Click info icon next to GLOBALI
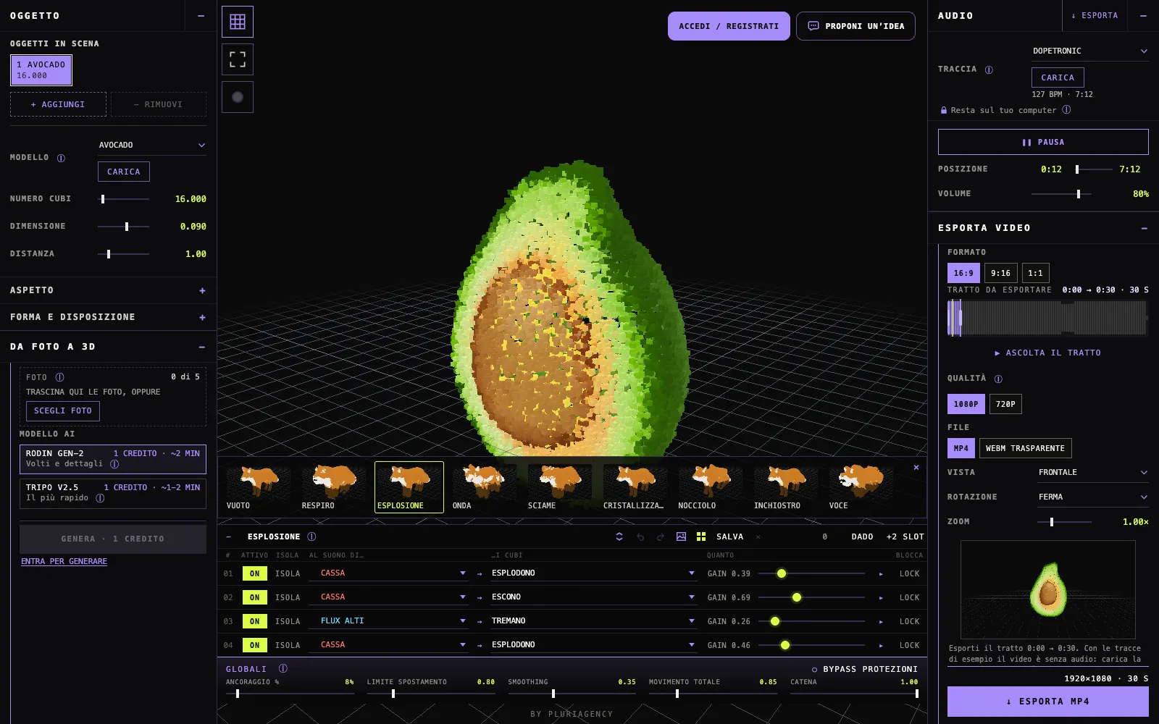 (283, 668)
